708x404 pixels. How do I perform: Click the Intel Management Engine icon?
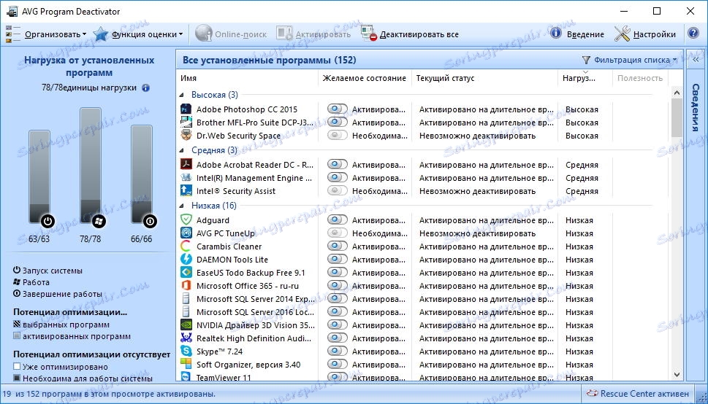(x=186, y=178)
